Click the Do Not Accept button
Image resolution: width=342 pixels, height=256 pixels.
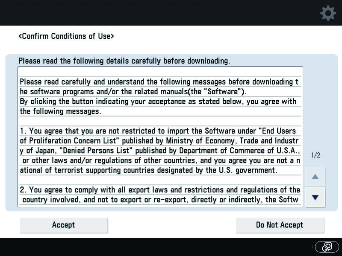280,225
